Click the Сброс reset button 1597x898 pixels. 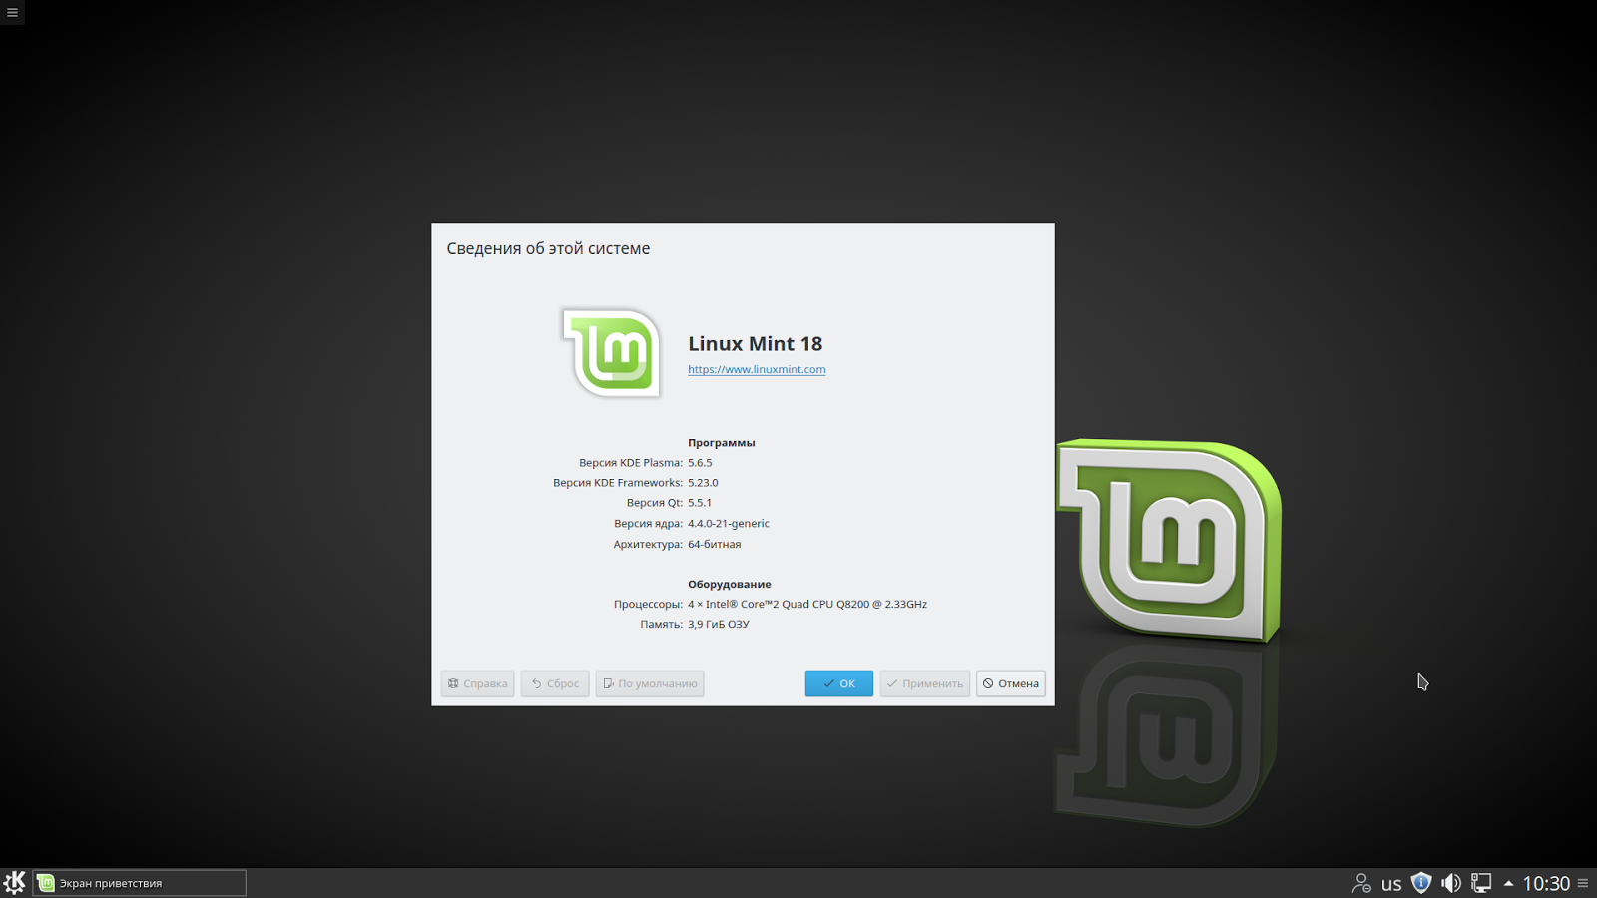coord(554,683)
